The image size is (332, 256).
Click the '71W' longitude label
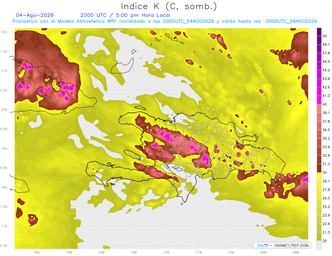click(x=198, y=252)
